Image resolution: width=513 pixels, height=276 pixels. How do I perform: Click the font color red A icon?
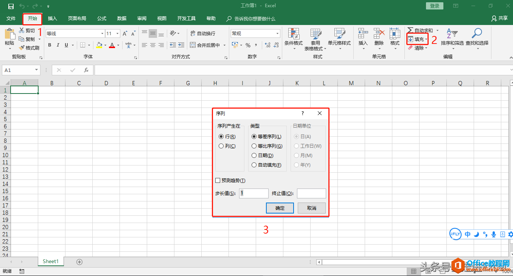112,45
